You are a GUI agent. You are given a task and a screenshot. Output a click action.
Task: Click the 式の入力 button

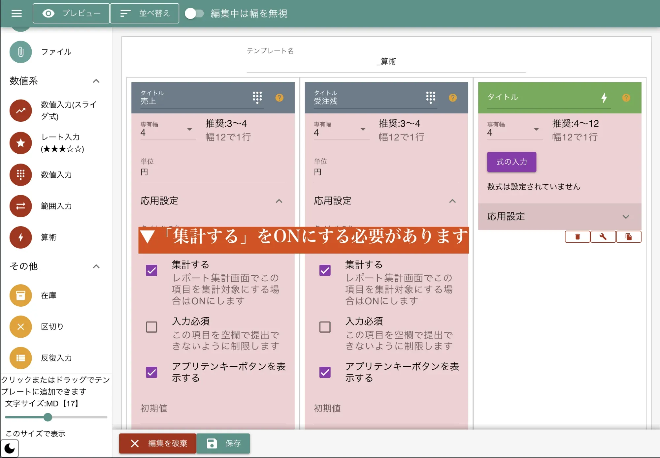coord(511,162)
